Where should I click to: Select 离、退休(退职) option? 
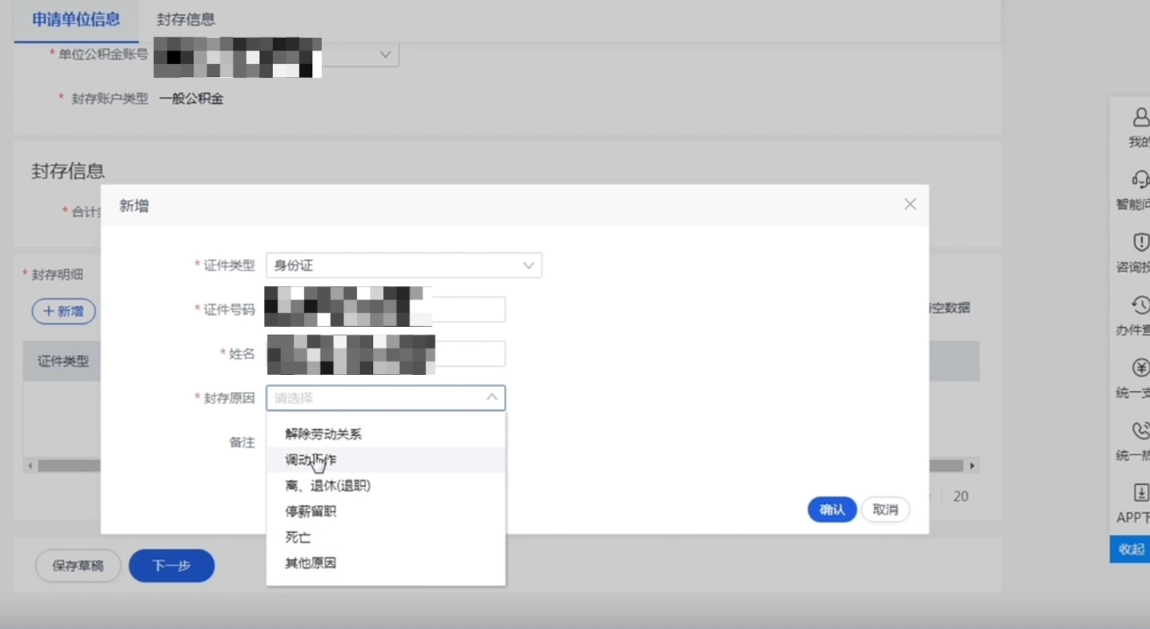pyautogui.click(x=385, y=486)
